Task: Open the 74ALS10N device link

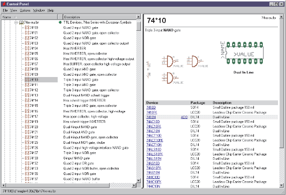Action: [154, 158]
